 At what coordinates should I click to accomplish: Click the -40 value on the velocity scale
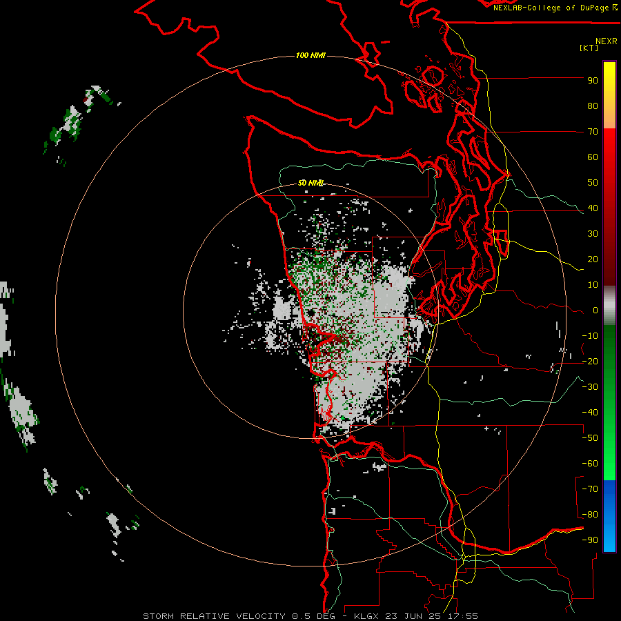tap(590, 413)
